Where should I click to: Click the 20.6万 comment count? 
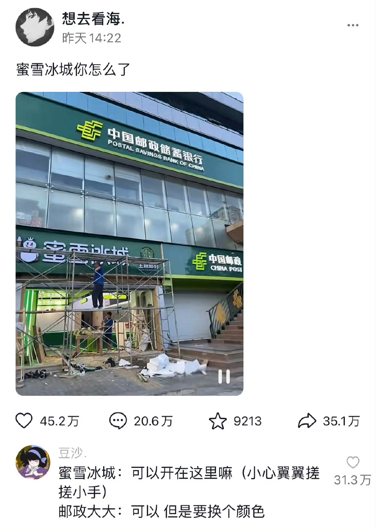(153, 421)
